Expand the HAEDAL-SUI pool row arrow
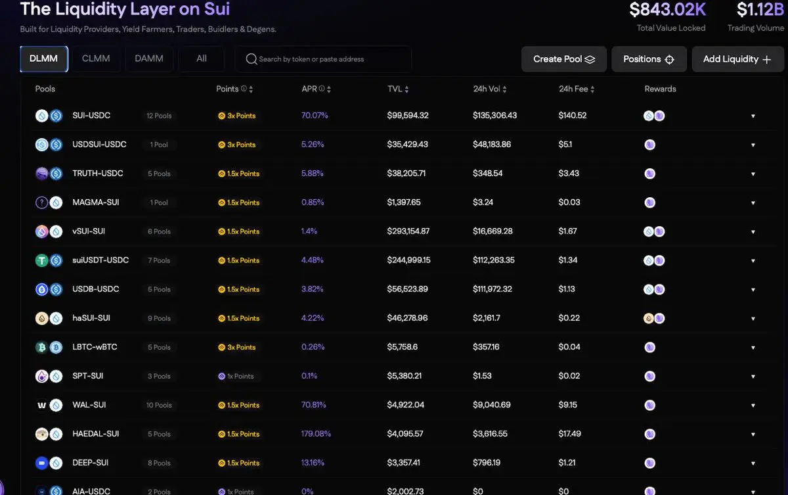This screenshot has width=788, height=495. (753, 435)
